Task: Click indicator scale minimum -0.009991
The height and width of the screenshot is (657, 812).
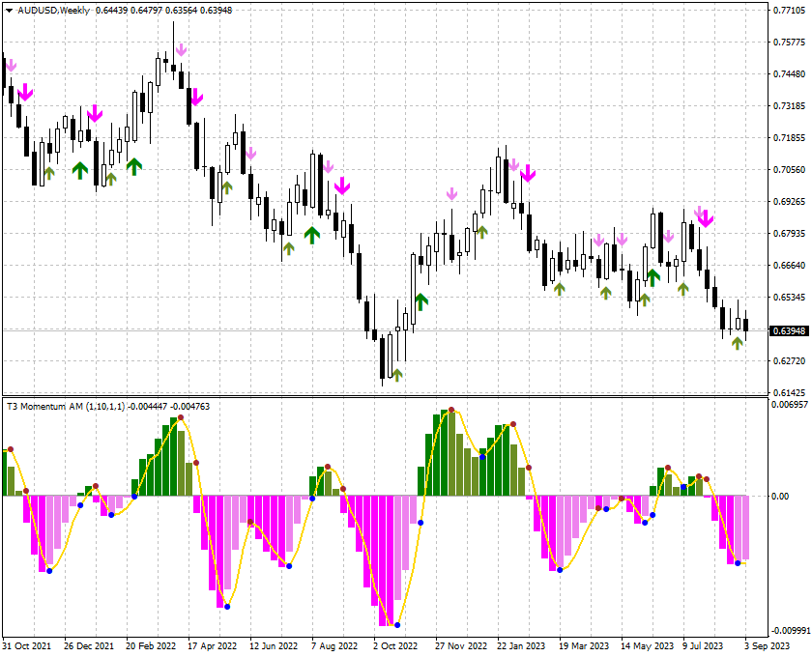Action: click(789, 631)
